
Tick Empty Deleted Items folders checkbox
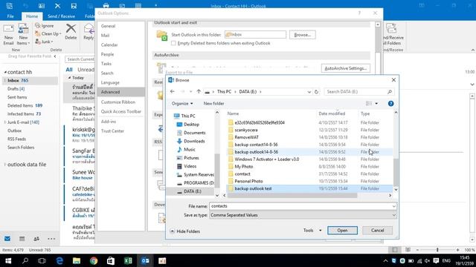click(173, 43)
